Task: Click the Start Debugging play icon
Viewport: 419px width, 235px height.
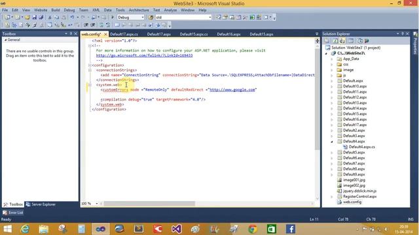Action: [113, 18]
